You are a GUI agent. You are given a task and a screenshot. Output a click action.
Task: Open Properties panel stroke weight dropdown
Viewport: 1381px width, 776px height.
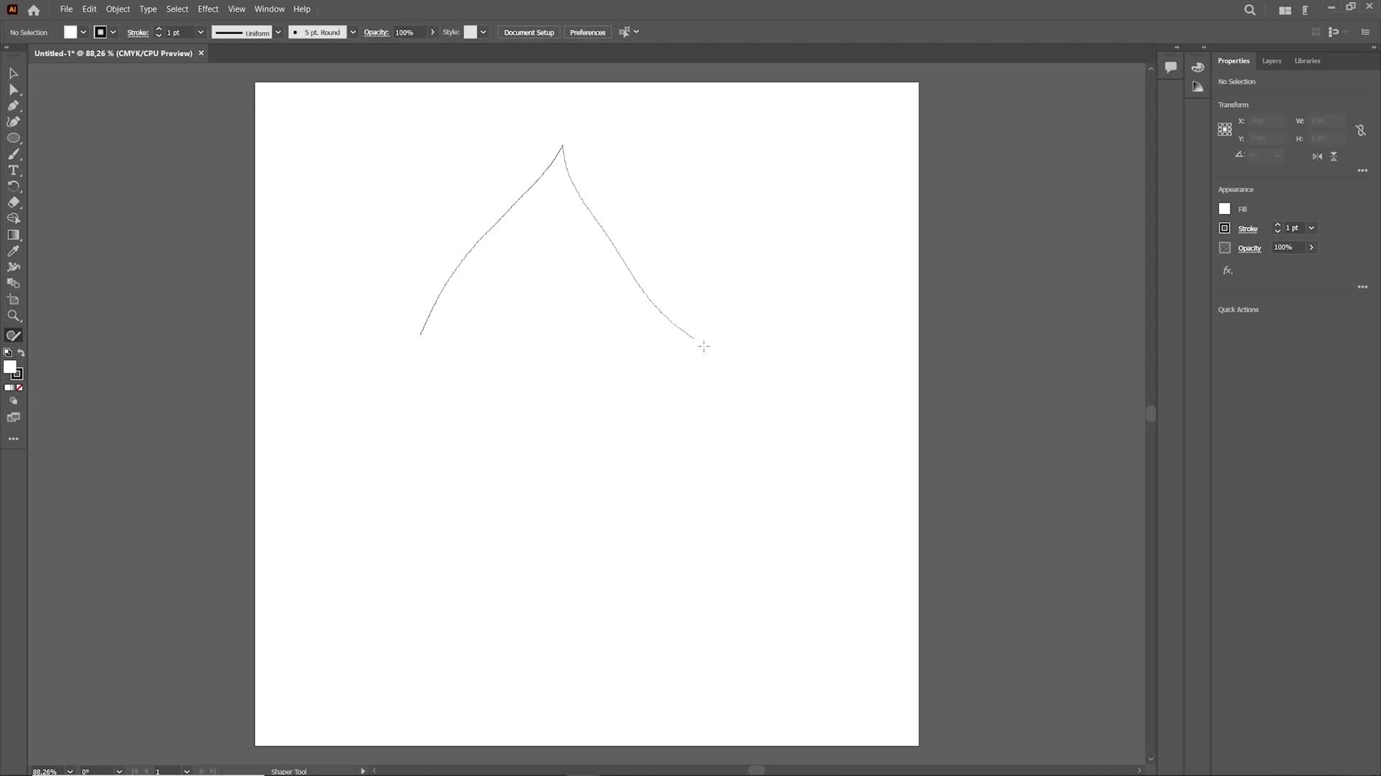click(x=1311, y=228)
